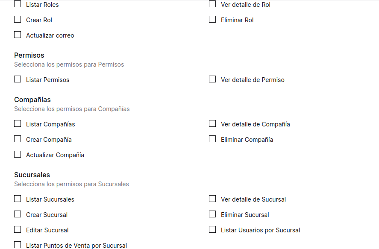The width and height of the screenshot is (379, 249).
Task: Check the Actualizar Compañía checkbox
Action: point(18,154)
